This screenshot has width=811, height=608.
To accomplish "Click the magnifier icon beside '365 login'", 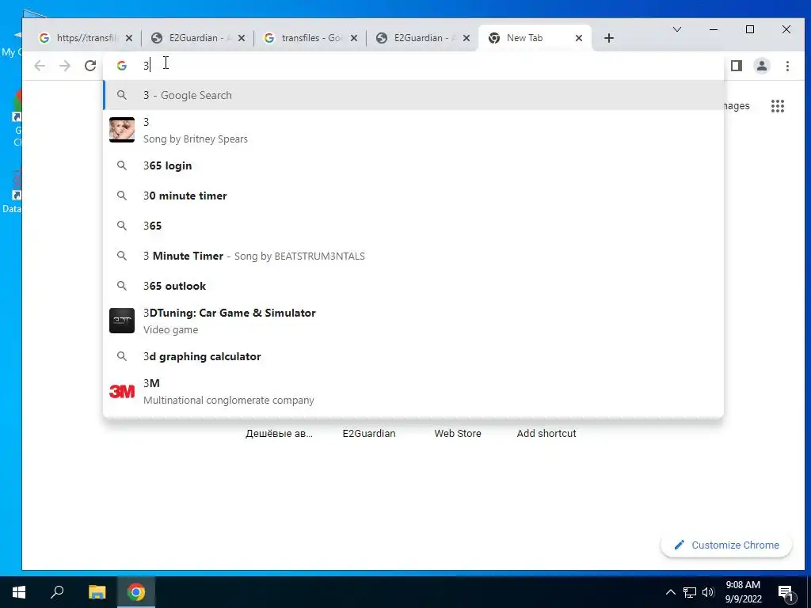I will pos(121,166).
